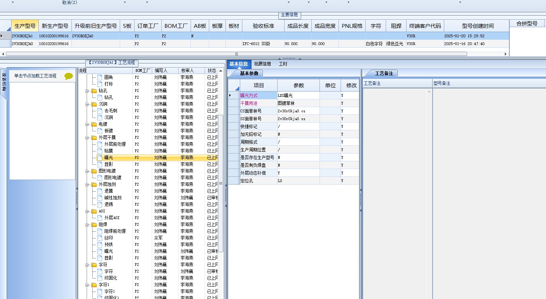Screen dimensions: 546x299
Task: Click the 图镀菲林 parameter value
Action: tap(298, 103)
